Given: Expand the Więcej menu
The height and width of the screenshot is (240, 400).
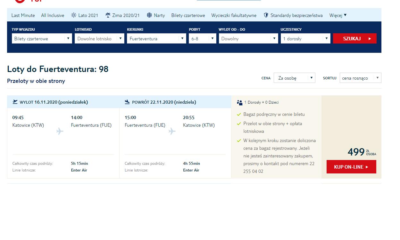Looking at the screenshot, I should [338, 15].
